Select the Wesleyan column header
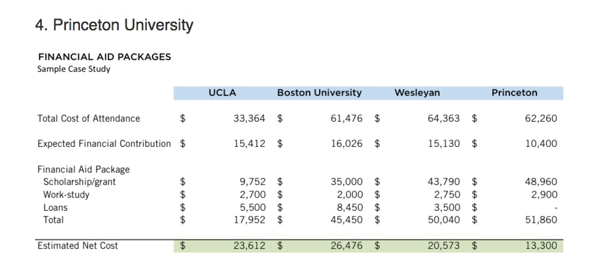 tap(417, 93)
